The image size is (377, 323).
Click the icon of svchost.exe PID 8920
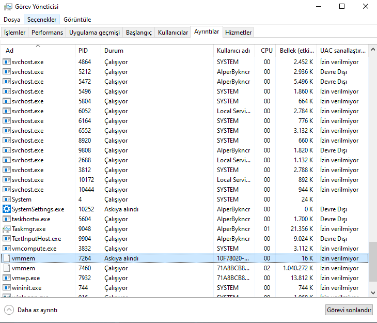tap(7, 141)
